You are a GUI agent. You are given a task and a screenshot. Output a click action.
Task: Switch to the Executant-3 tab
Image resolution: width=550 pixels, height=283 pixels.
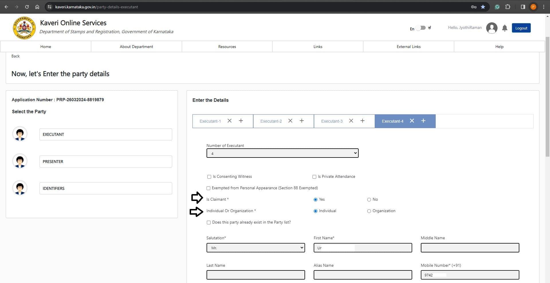[332, 121]
